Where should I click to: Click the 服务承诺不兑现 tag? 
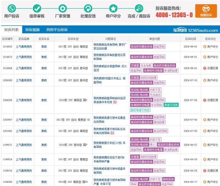pyautogui.click(x=140, y=110)
